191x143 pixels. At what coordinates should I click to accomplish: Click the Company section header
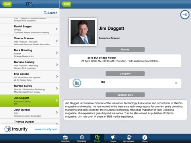pos(125,73)
